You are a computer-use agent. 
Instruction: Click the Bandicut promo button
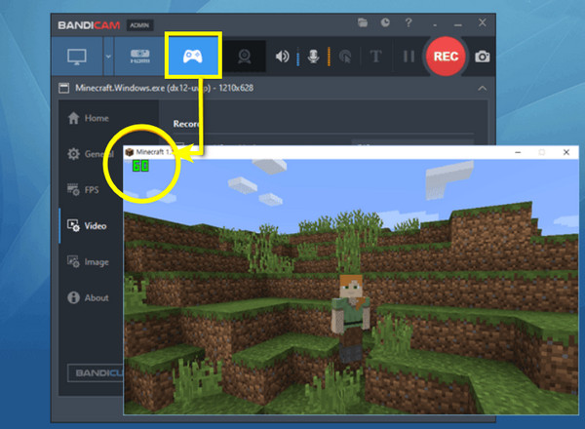click(96, 372)
